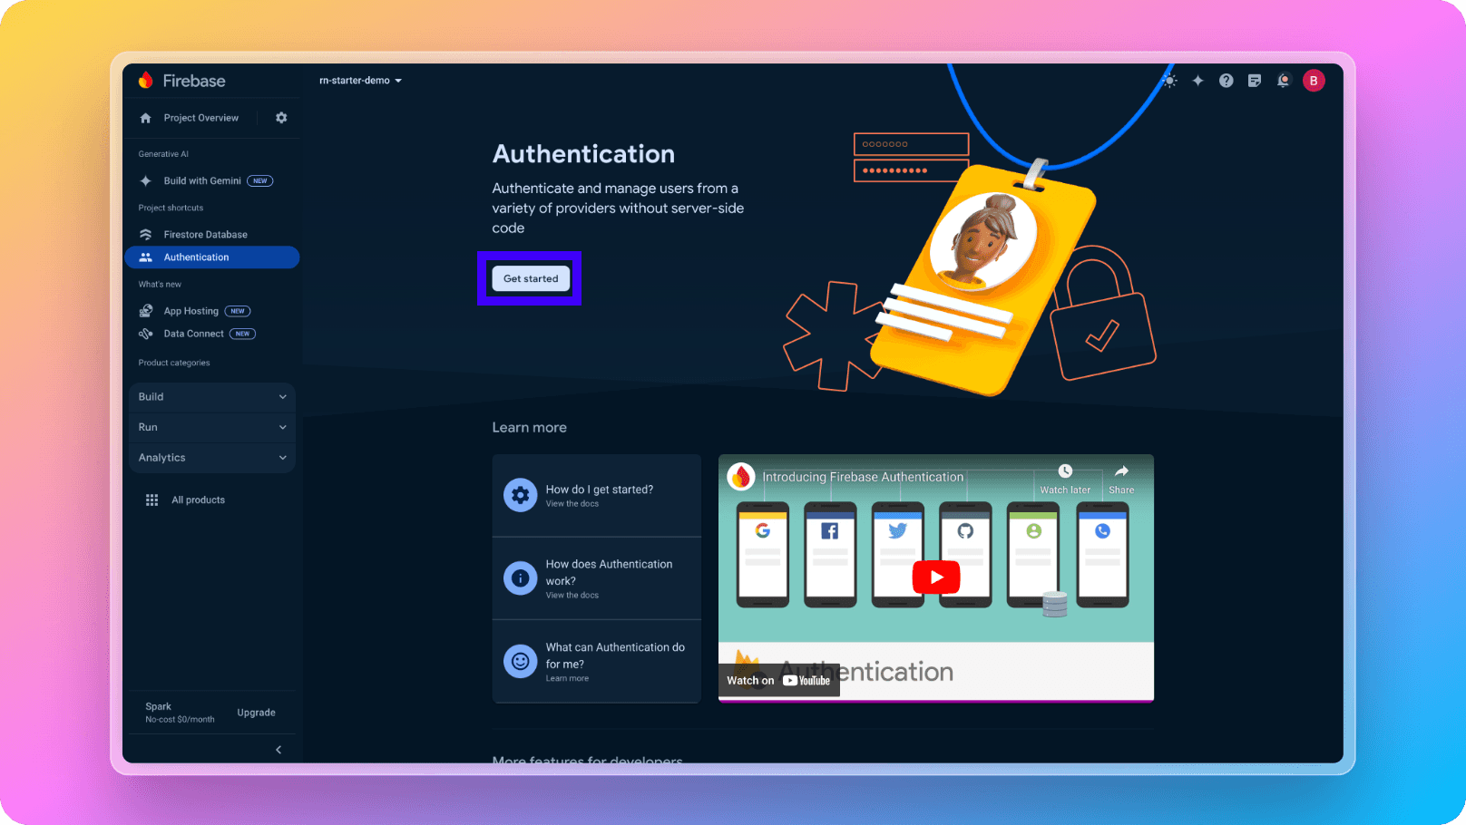The height and width of the screenshot is (825, 1466).
Task: Select Authentication menu item
Action: click(211, 257)
